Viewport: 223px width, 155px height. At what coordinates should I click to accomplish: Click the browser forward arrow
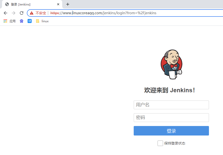[14, 13]
